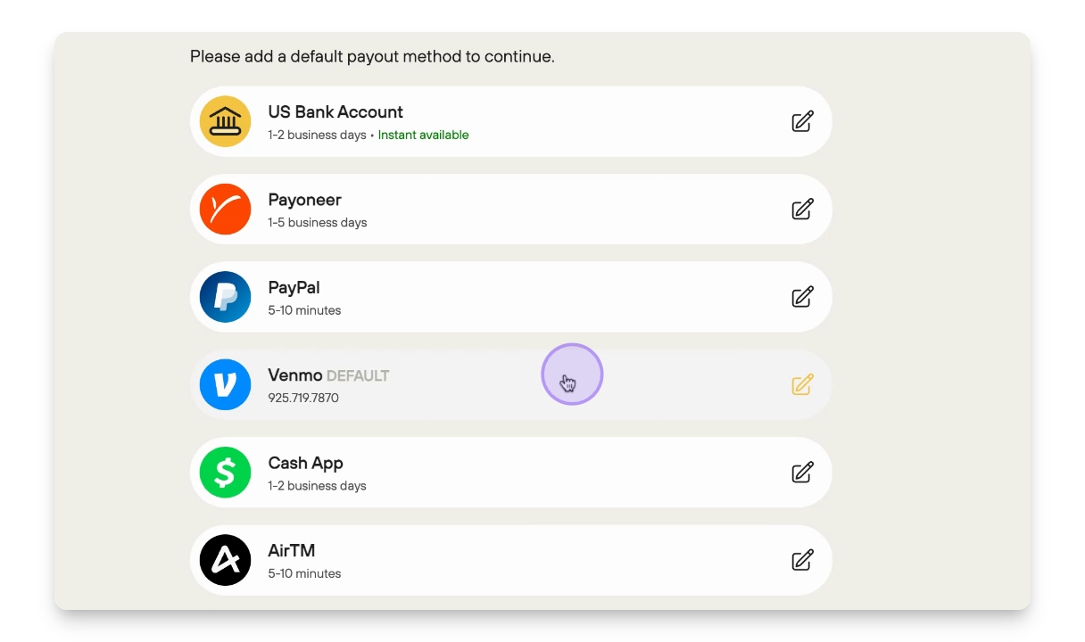Click the DEFAULT badge next to Venmo

pyautogui.click(x=358, y=375)
